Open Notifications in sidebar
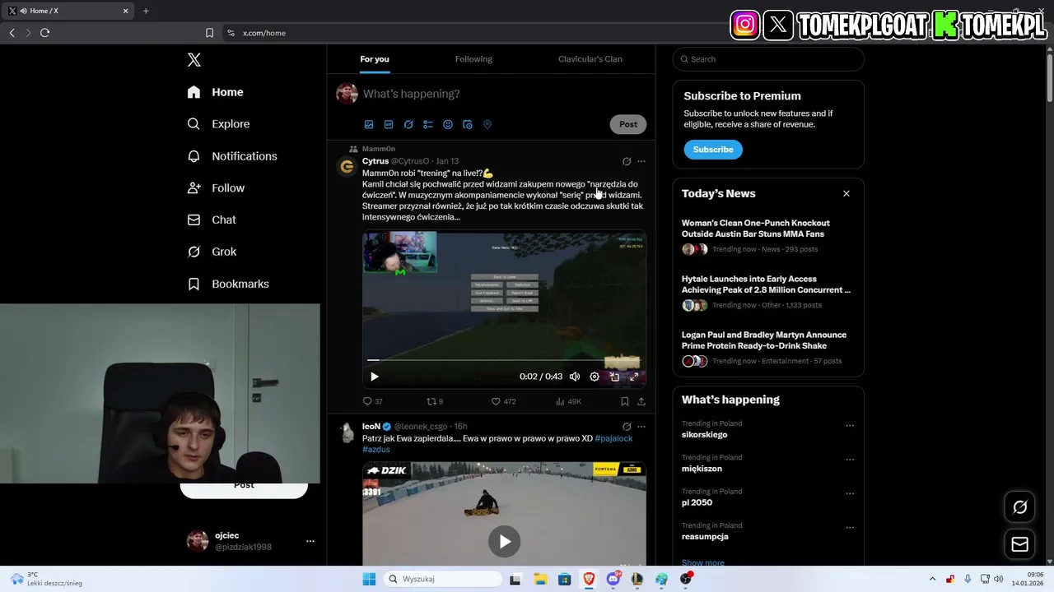 click(232, 156)
